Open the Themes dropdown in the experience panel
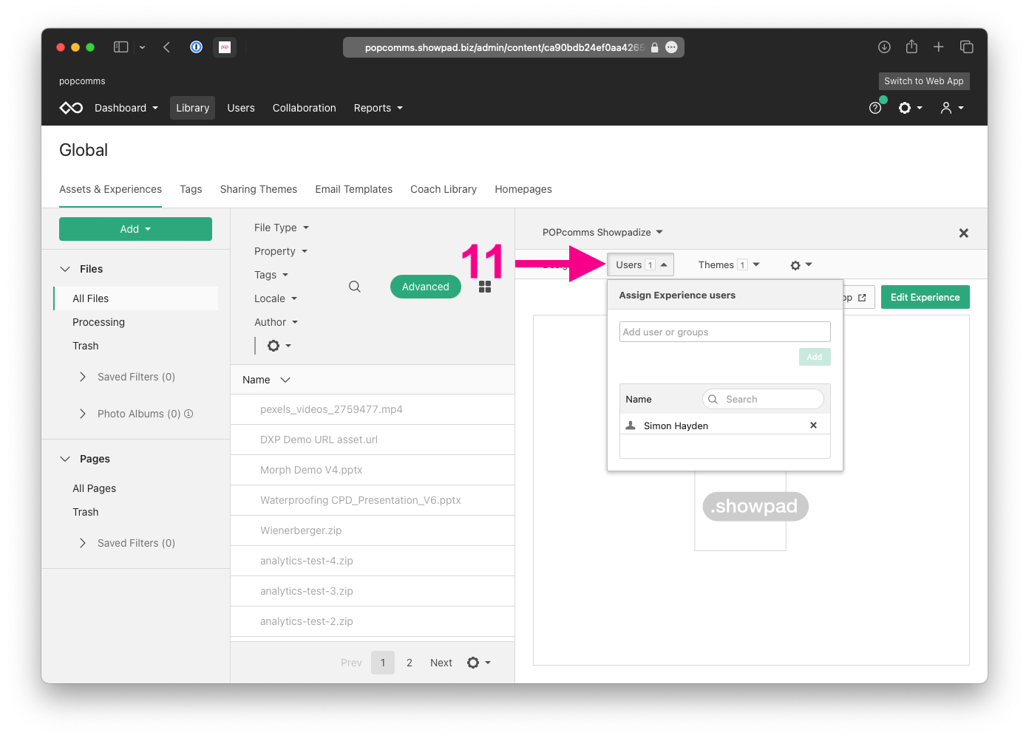Screen dimensions: 1029x738 (x=728, y=264)
